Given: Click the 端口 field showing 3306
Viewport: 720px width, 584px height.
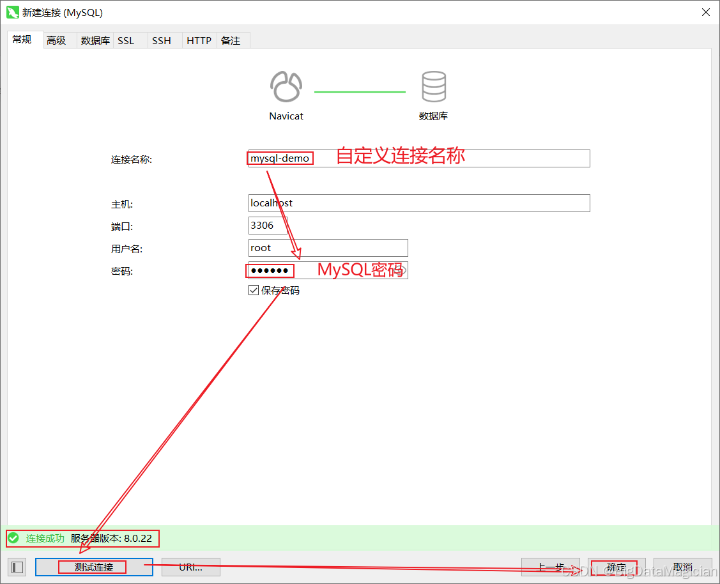Looking at the screenshot, I should [268, 226].
